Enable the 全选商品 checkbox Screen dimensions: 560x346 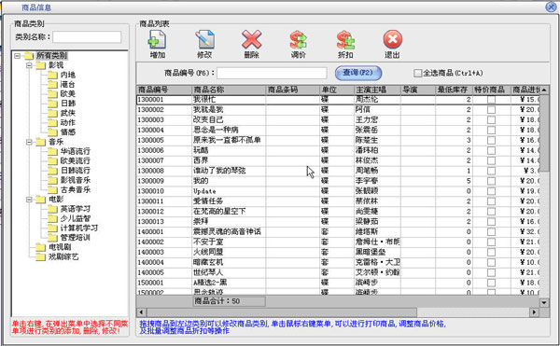pyautogui.click(x=417, y=73)
